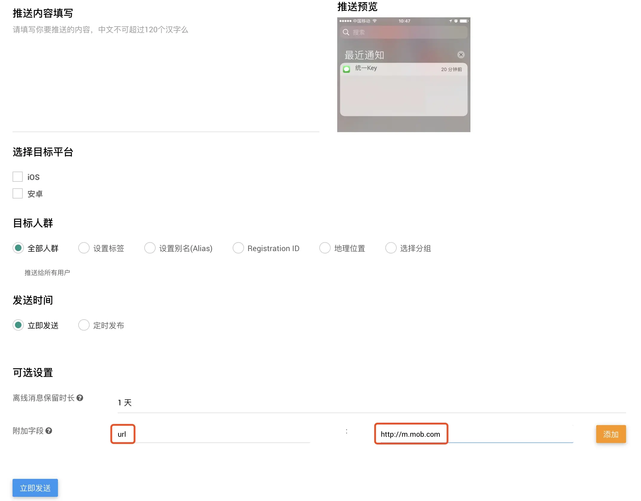Select 选择分组 radio option
The width and height of the screenshot is (641, 501).
pos(391,248)
